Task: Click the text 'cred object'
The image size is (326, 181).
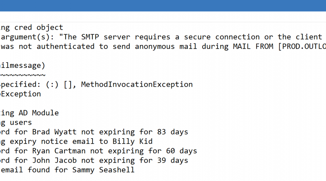Action: [39, 27]
